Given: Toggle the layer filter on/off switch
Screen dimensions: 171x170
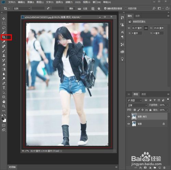Looking at the screenshot, I should (168, 100).
